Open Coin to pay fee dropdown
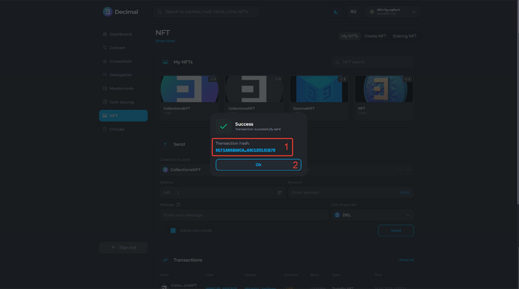 coord(373,215)
